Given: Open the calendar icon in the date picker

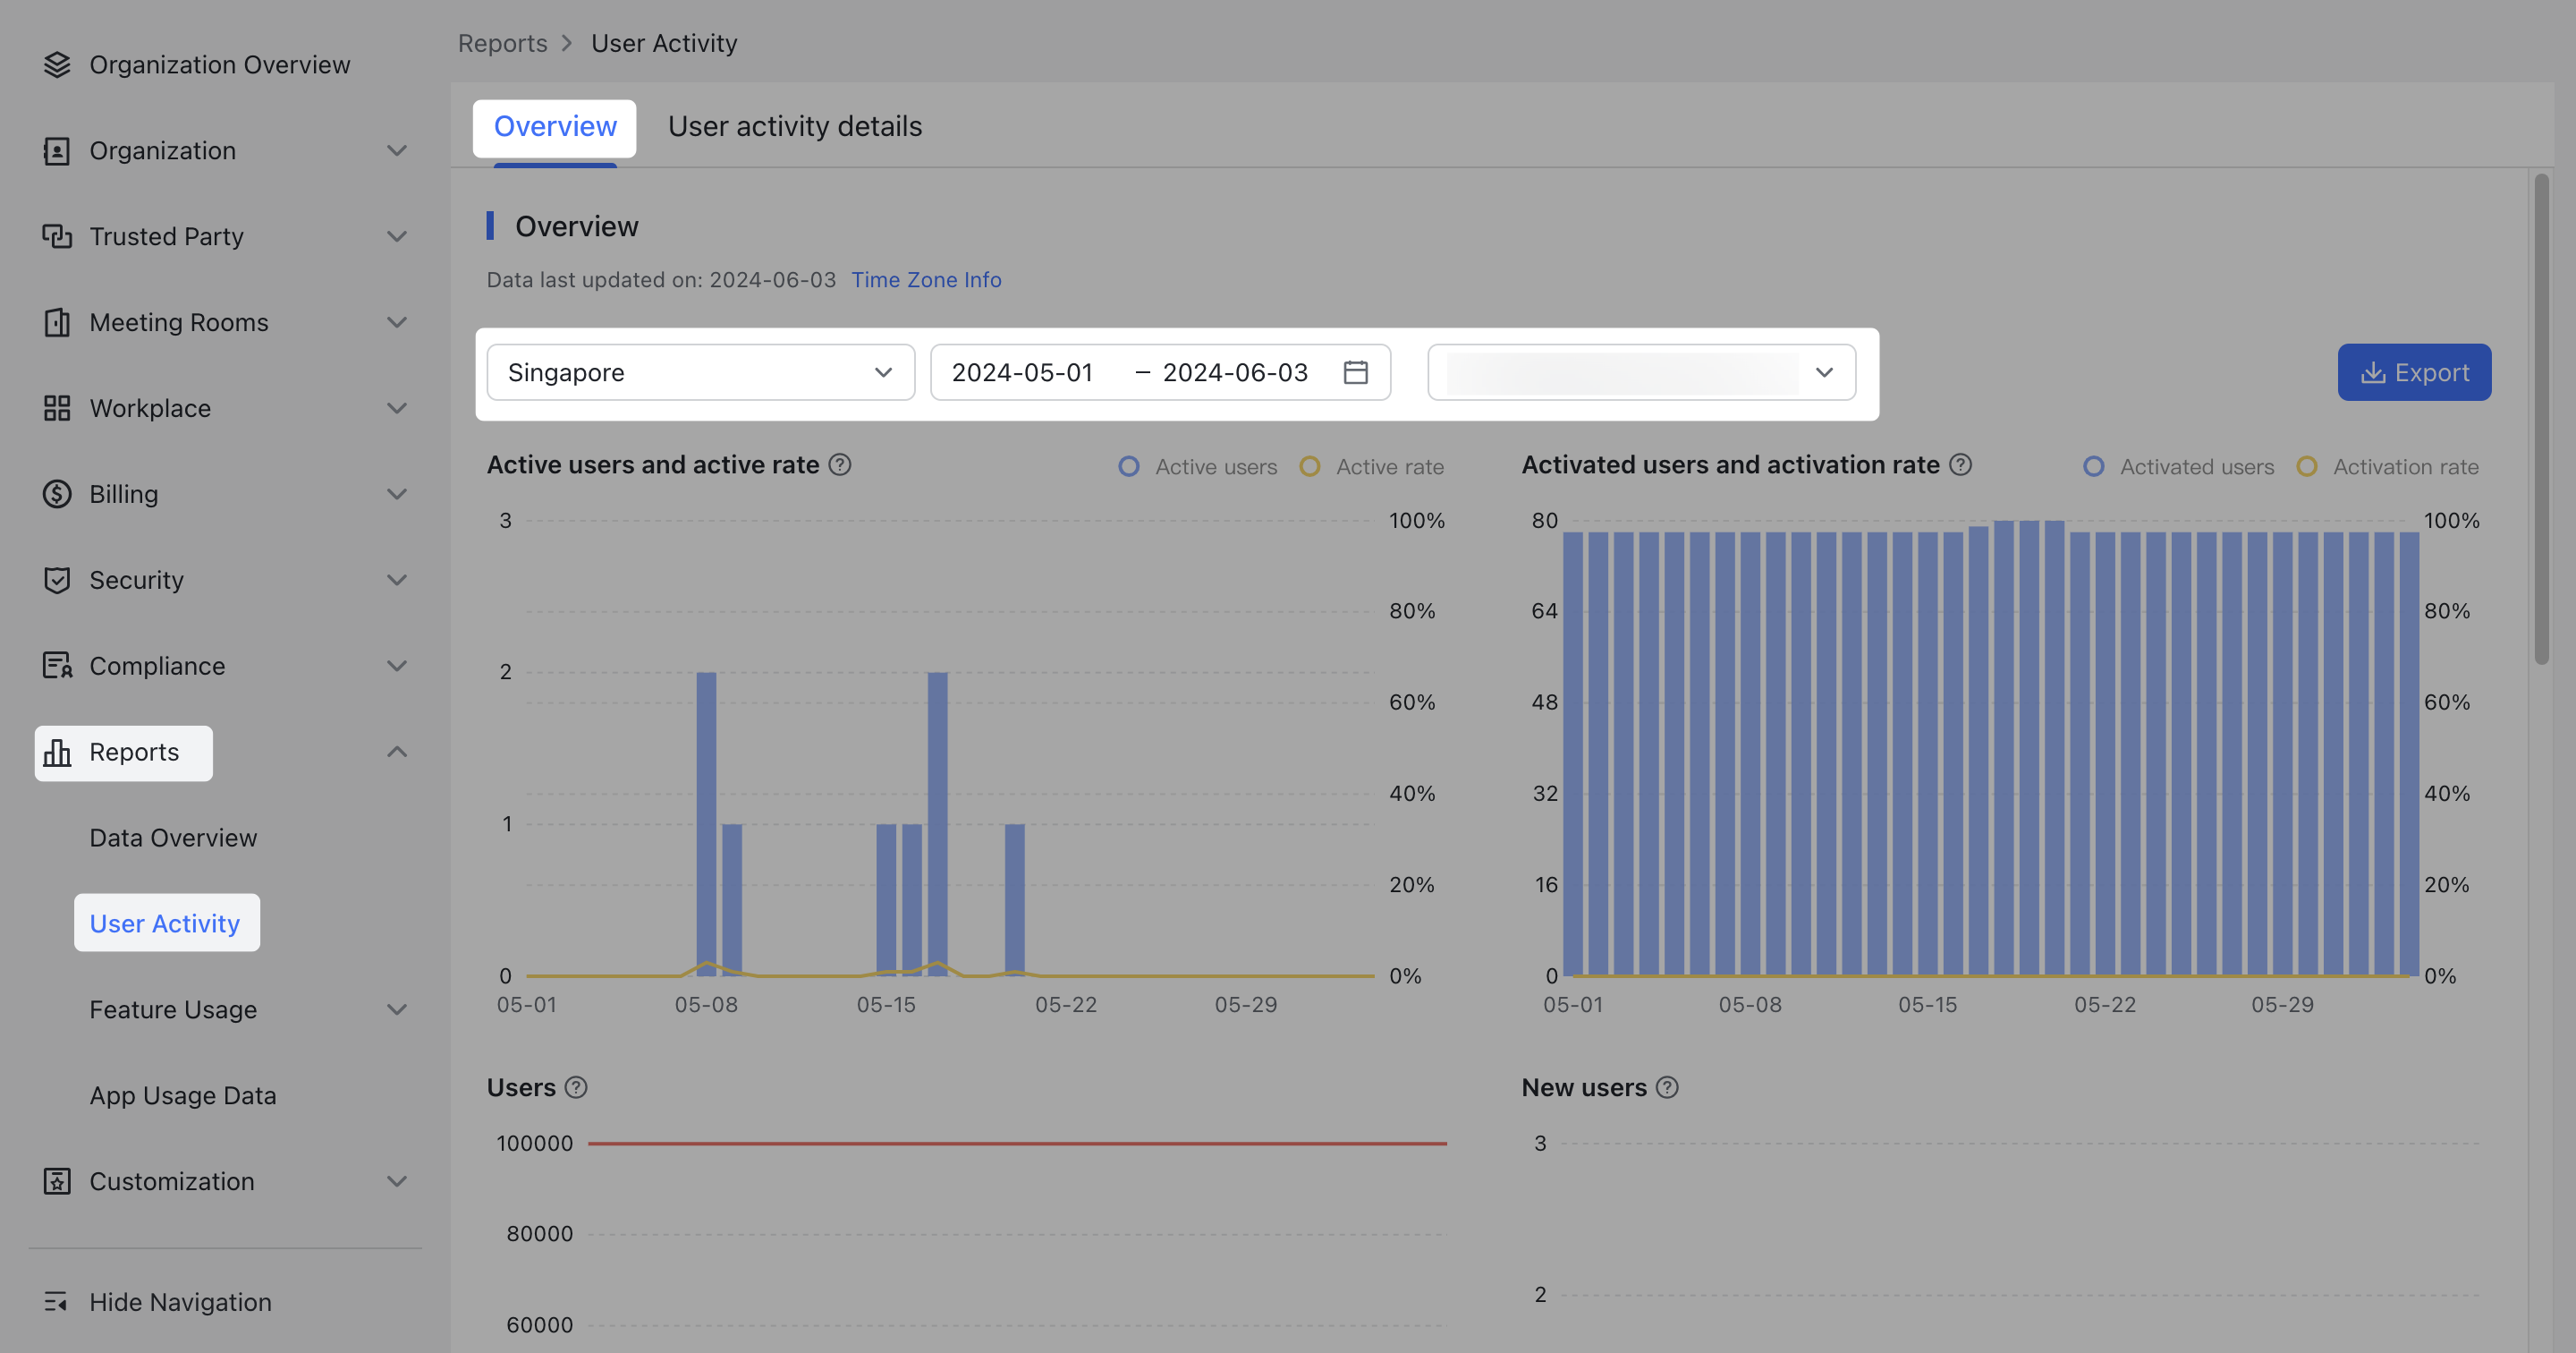Looking at the screenshot, I should click(x=1355, y=372).
